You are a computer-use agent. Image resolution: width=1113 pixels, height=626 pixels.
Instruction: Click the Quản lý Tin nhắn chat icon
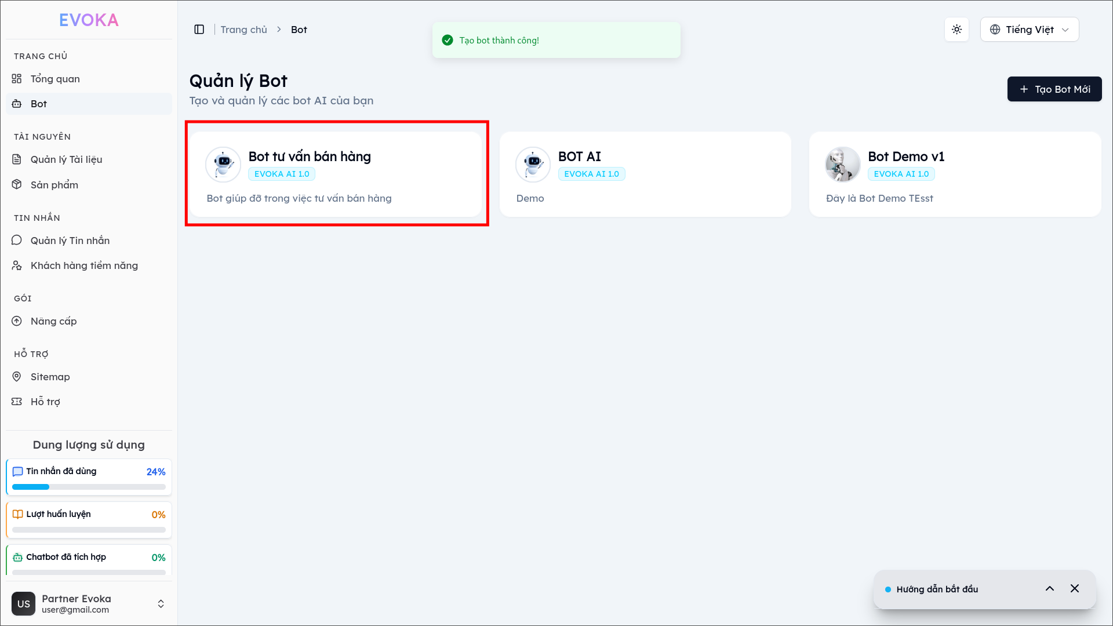(17, 240)
